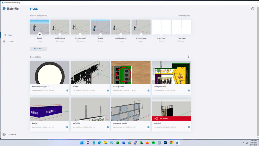This screenshot has width=259, height=146.
Task: Open the unas-graciani2 recent file thumbnail
Action: point(171,72)
